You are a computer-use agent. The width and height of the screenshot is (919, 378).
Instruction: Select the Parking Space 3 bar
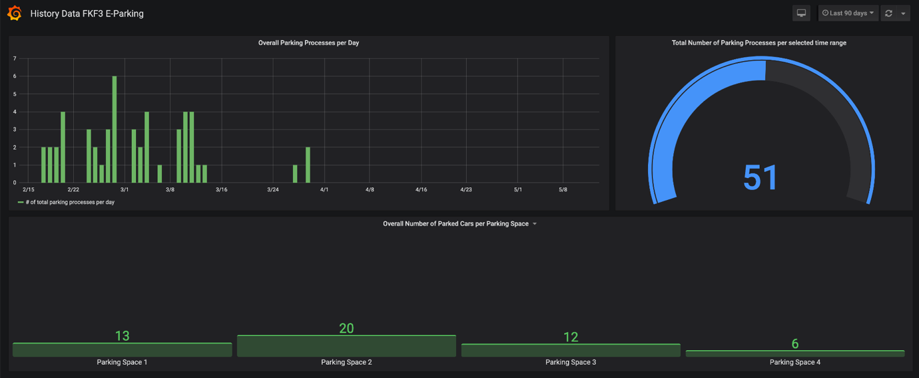click(x=571, y=351)
